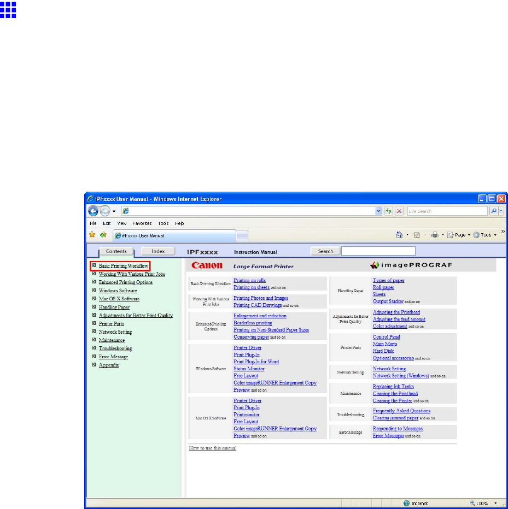The image size is (508, 509).
Task: Click the RSS feeds icon
Action: (x=417, y=235)
